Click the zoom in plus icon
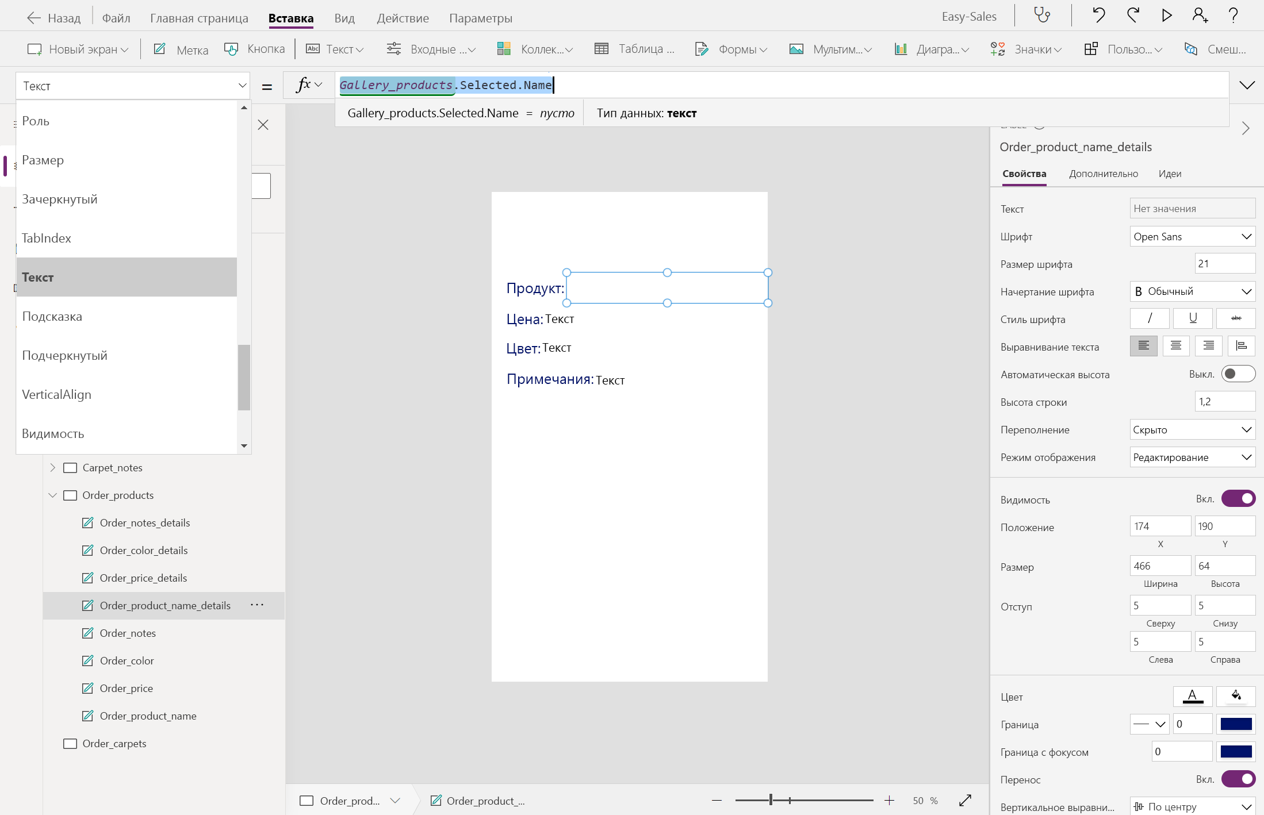Image resolution: width=1264 pixels, height=815 pixels. coord(889,800)
